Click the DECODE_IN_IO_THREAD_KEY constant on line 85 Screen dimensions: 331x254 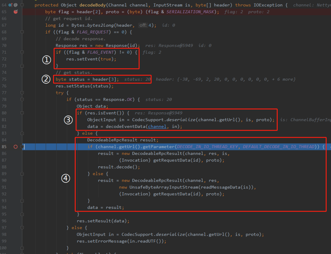(x=208, y=147)
